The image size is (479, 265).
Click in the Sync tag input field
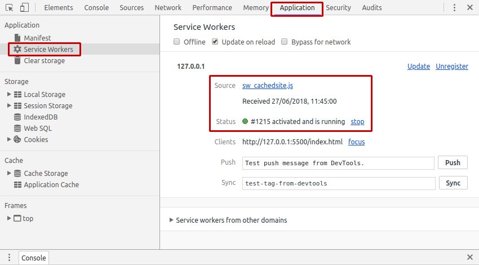click(x=339, y=183)
